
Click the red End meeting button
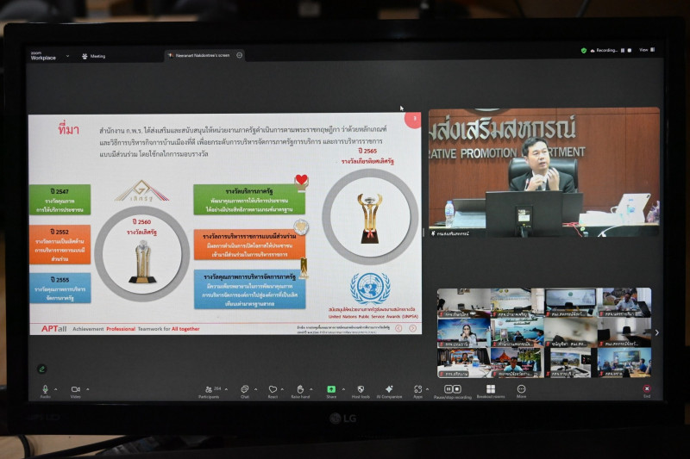[x=647, y=389]
